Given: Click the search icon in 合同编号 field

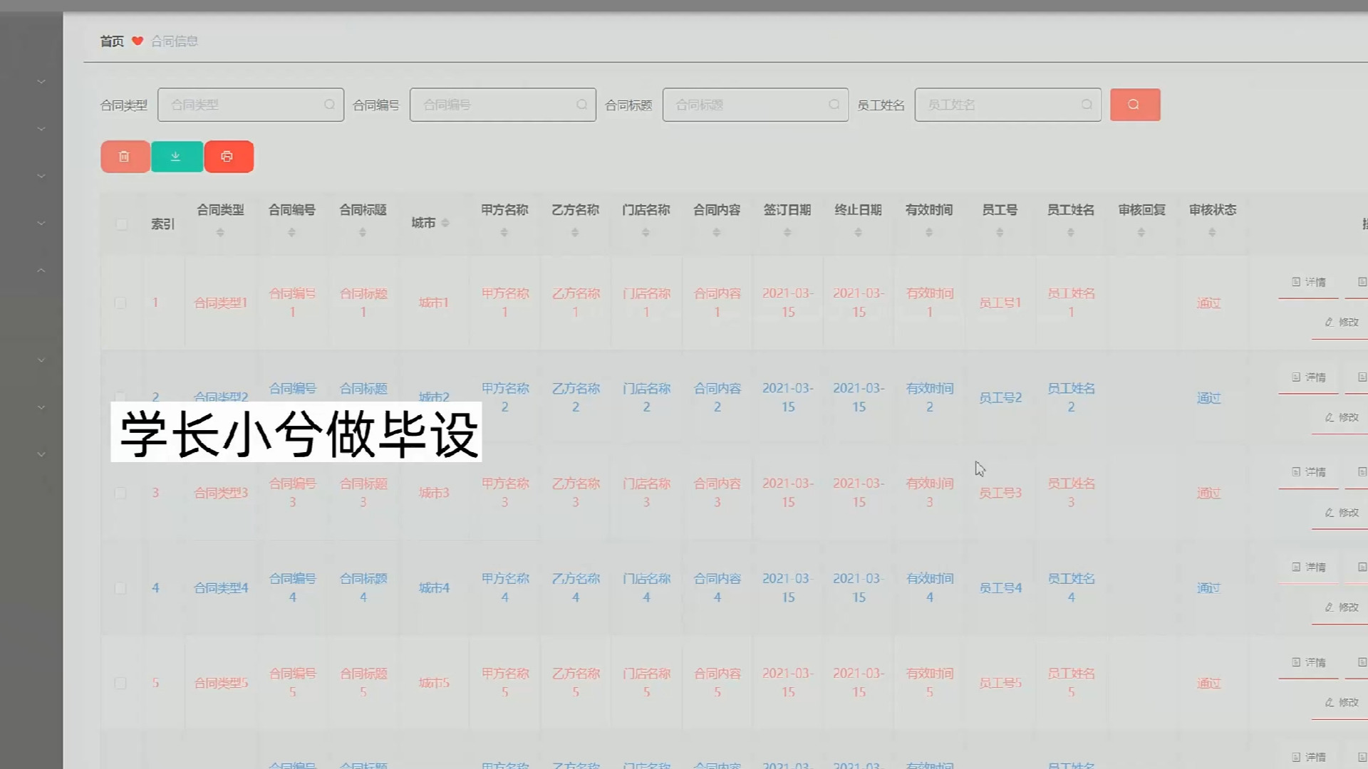Looking at the screenshot, I should (x=581, y=105).
